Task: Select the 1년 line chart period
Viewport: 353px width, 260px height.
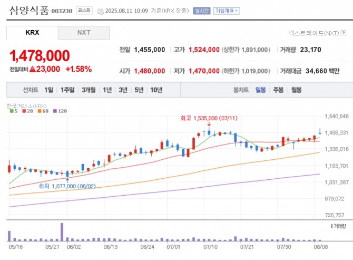Action: point(107,90)
